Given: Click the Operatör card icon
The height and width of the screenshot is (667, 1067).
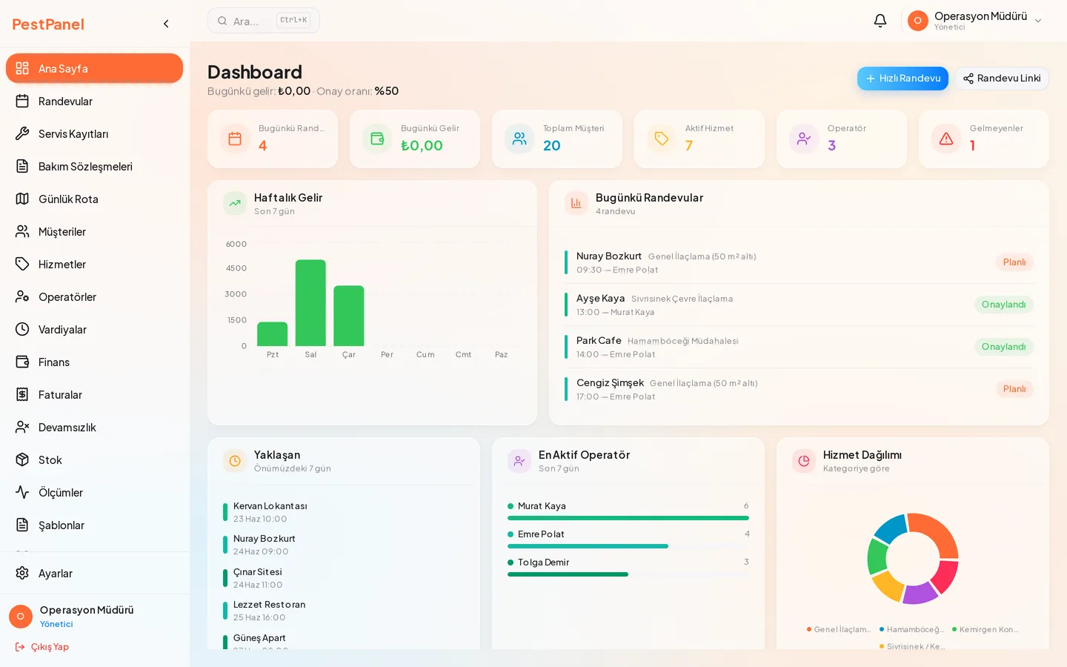Looking at the screenshot, I should pyautogui.click(x=804, y=139).
